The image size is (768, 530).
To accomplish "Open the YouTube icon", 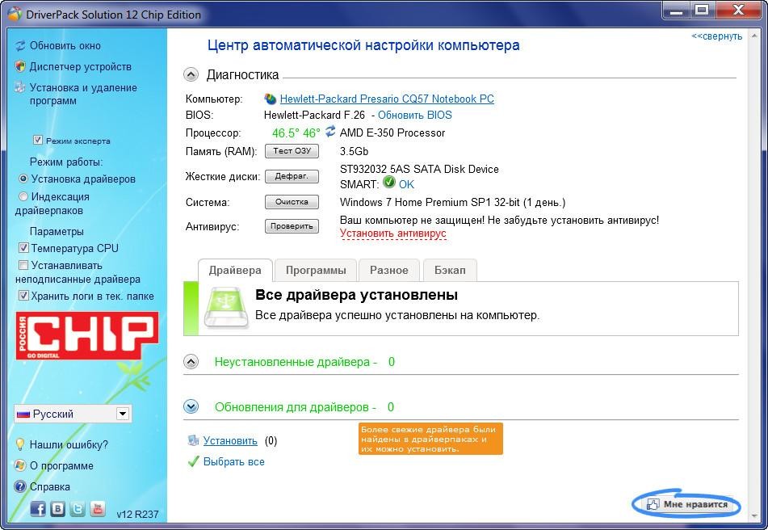I will (x=98, y=510).
